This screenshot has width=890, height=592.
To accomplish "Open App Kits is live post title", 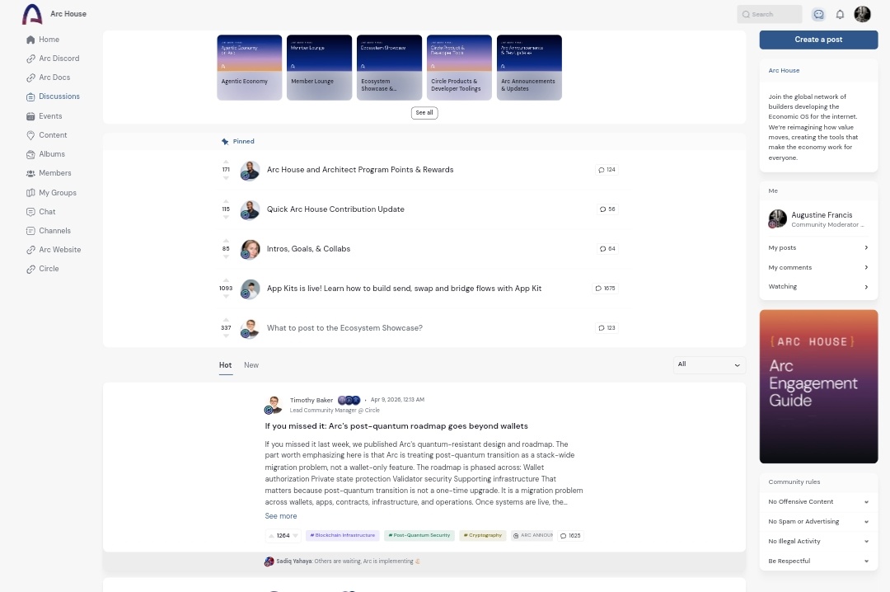I will coord(404,289).
